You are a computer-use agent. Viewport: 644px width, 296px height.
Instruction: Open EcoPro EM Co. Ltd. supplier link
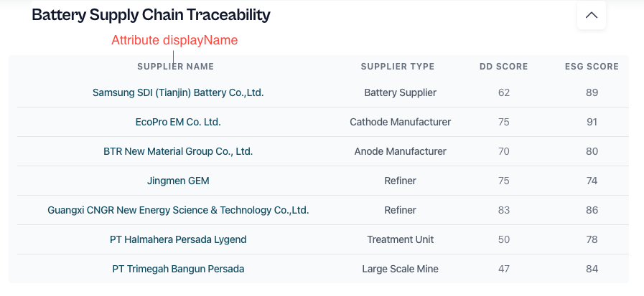click(x=178, y=122)
